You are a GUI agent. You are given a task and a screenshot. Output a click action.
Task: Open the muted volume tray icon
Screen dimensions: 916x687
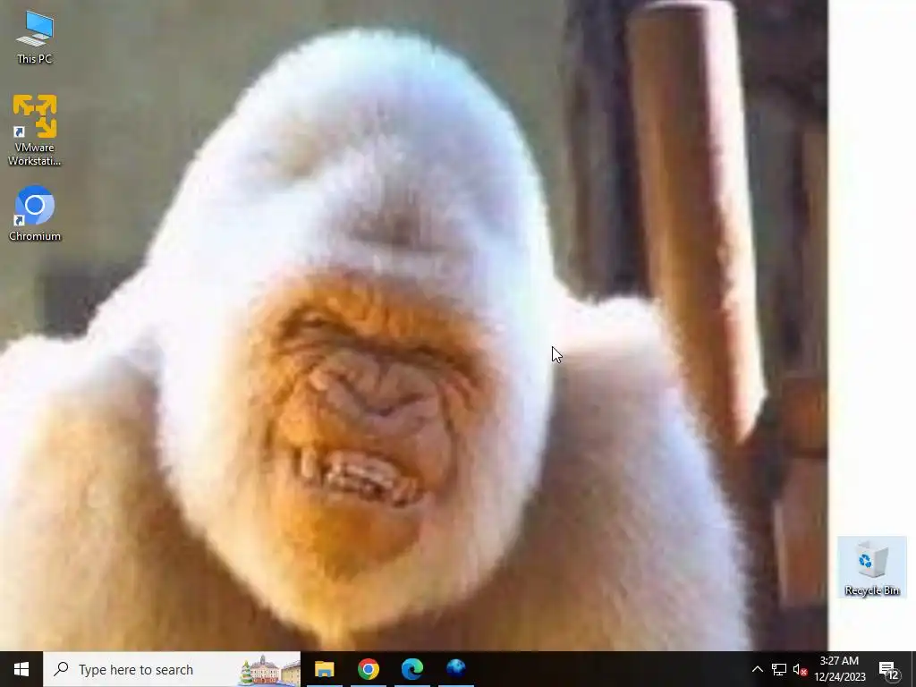pyautogui.click(x=800, y=669)
